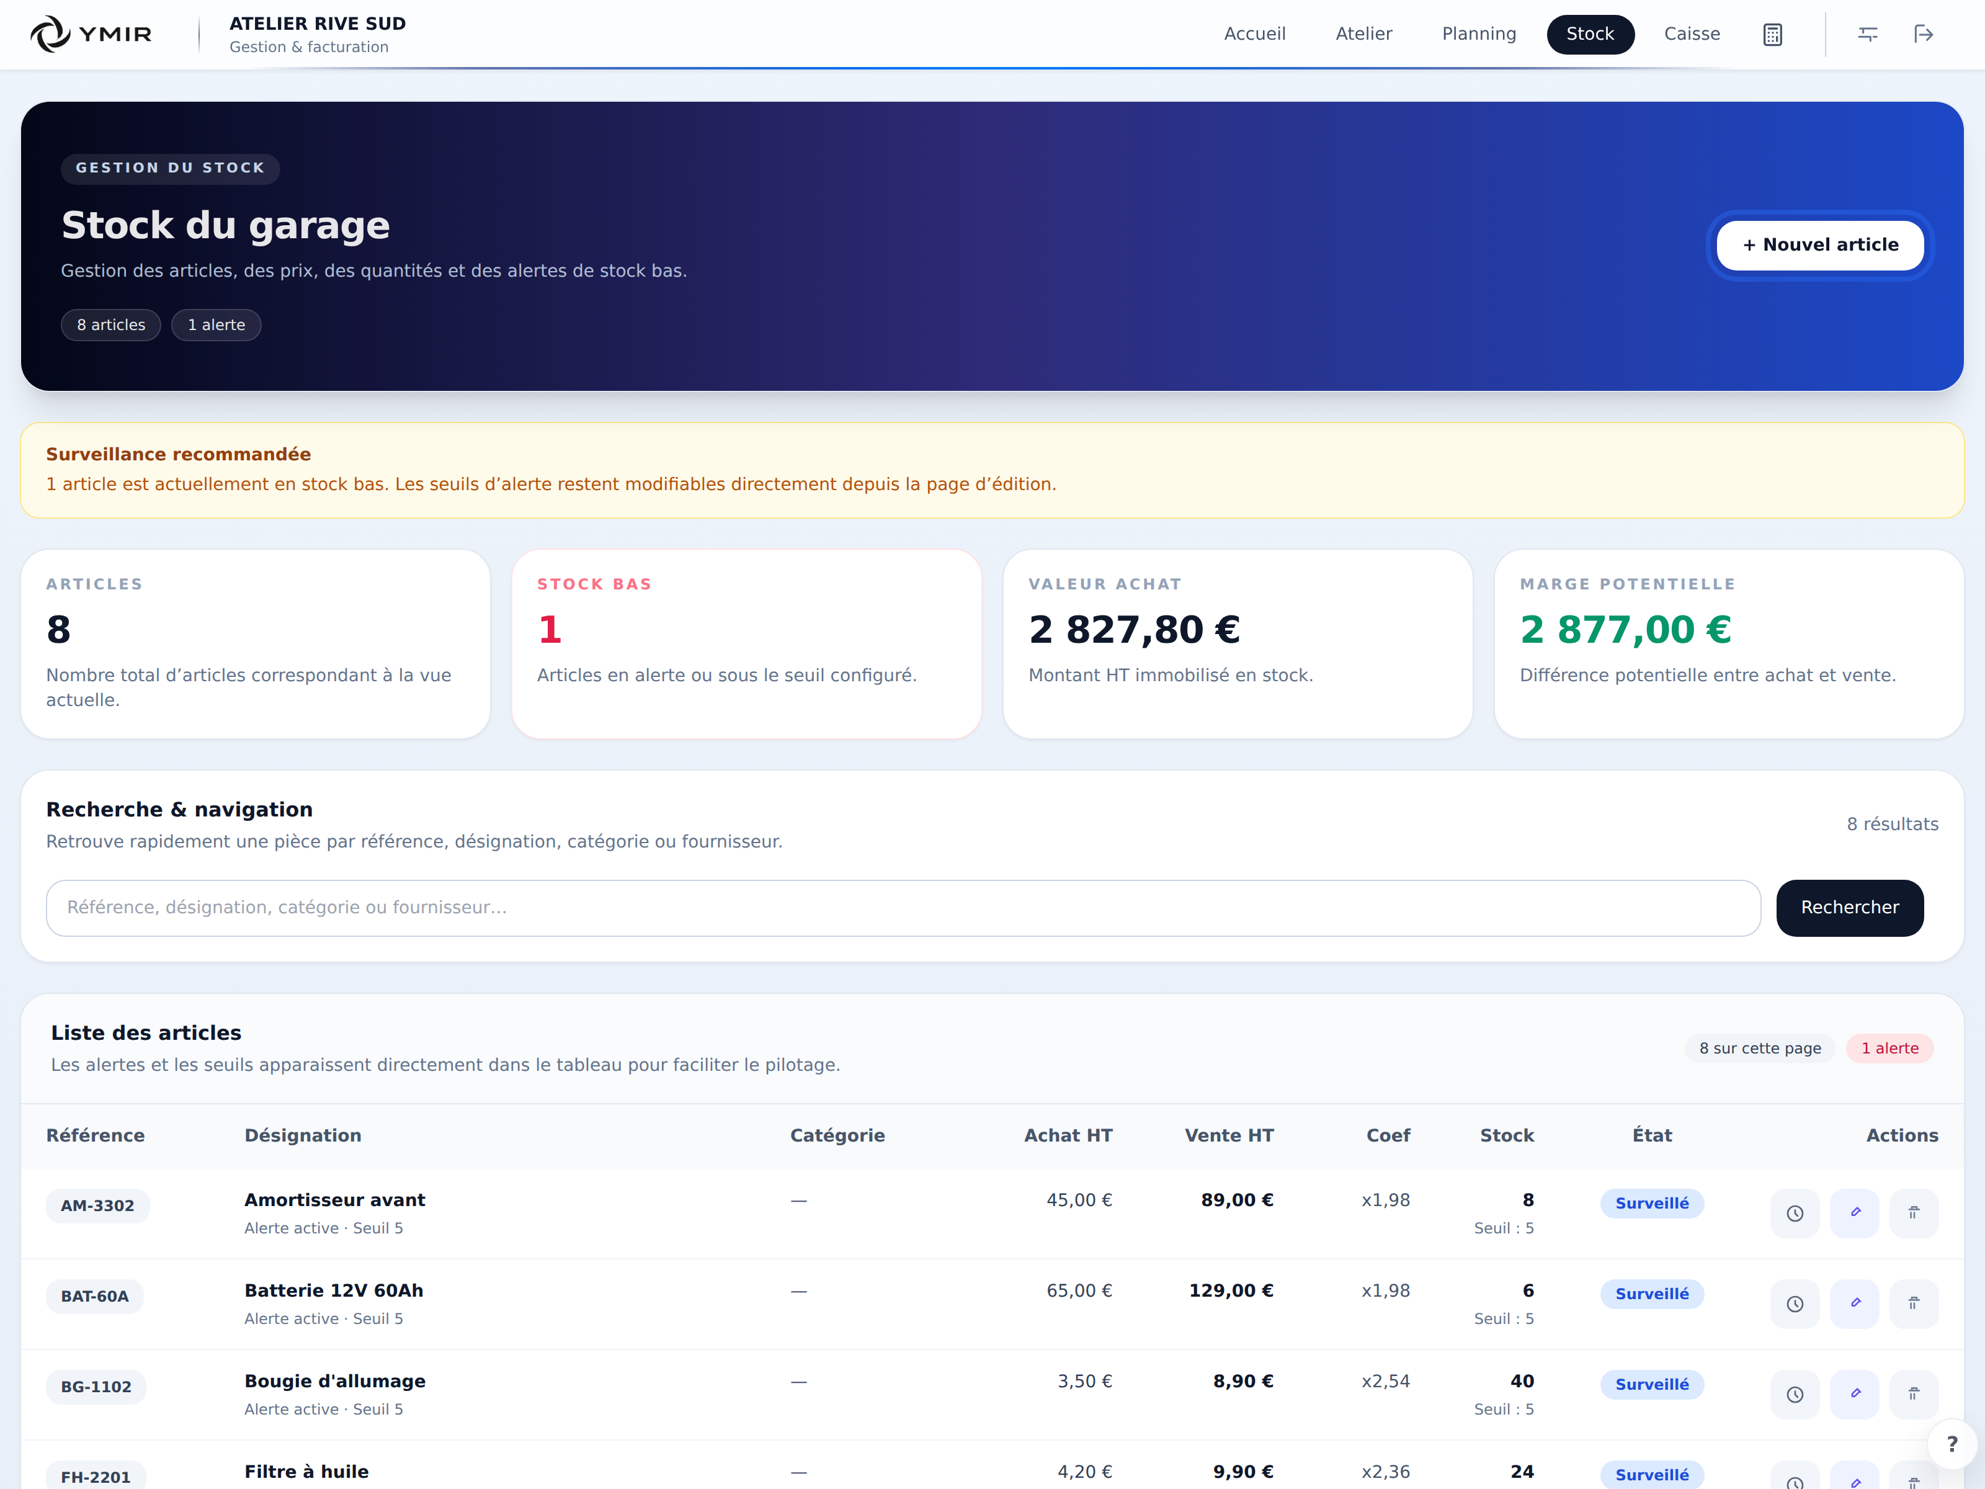Open history for Amortisseur avant
The height and width of the screenshot is (1489, 1985).
tap(1795, 1214)
